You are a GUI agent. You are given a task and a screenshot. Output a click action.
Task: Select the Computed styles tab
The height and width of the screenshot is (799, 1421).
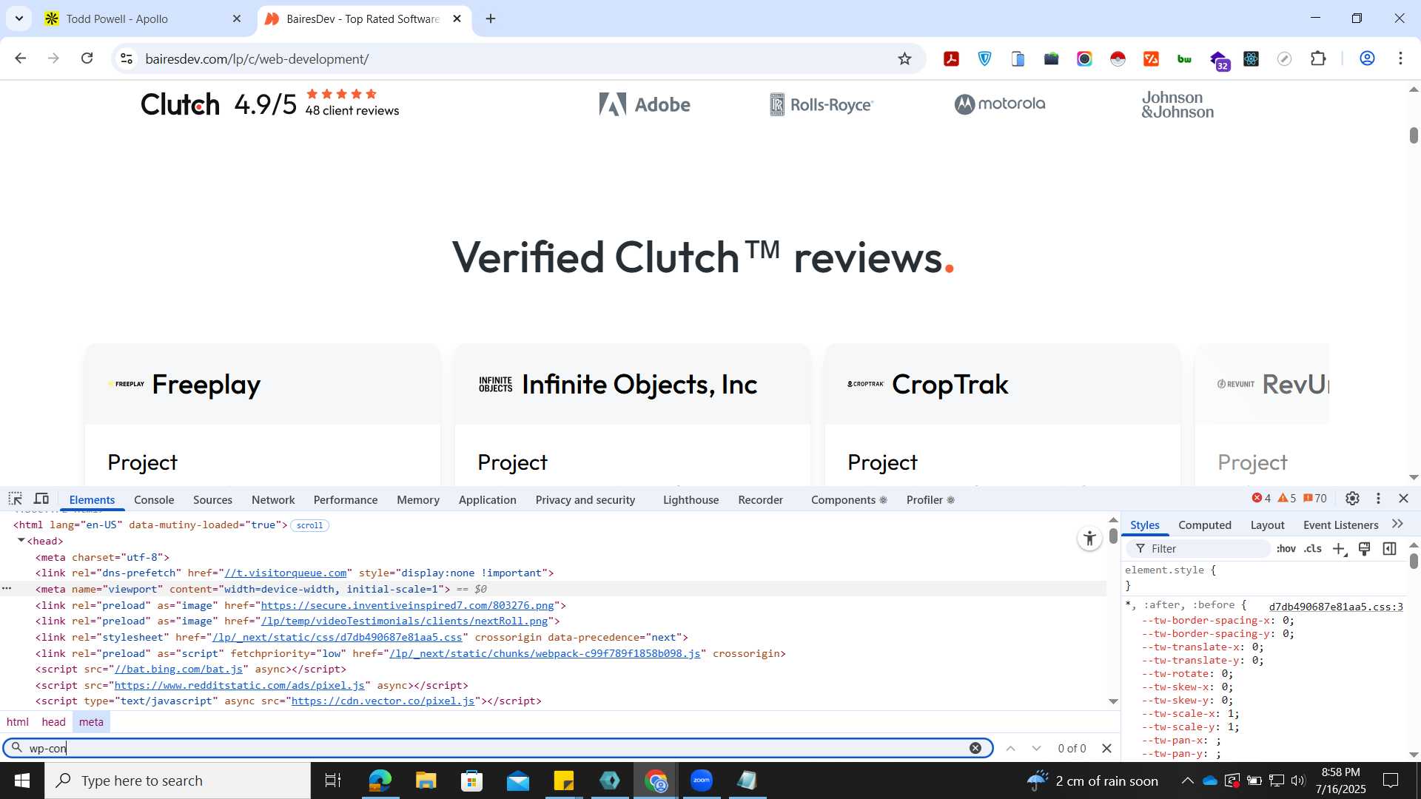tap(1204, 525)
